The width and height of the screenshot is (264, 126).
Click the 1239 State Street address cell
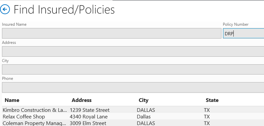(x=90, y=110)
